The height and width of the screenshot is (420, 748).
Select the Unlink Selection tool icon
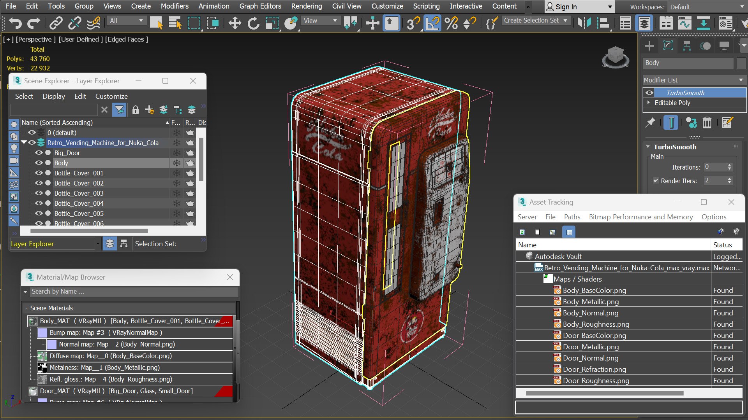click(x=74, y=23)
